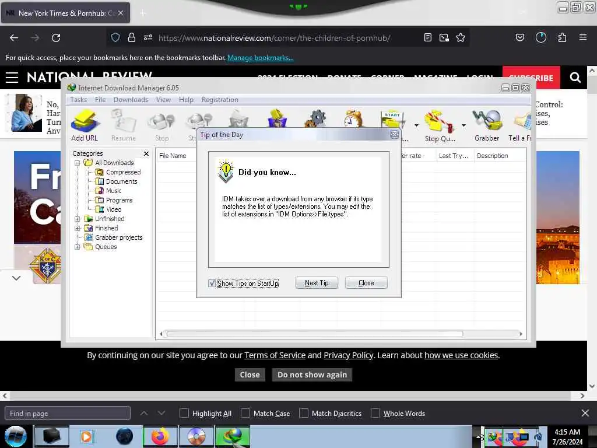Open the Stop Queue dropdown arrow
The width and height of the screenshot is (597, 448).
[x=463, y=125]
